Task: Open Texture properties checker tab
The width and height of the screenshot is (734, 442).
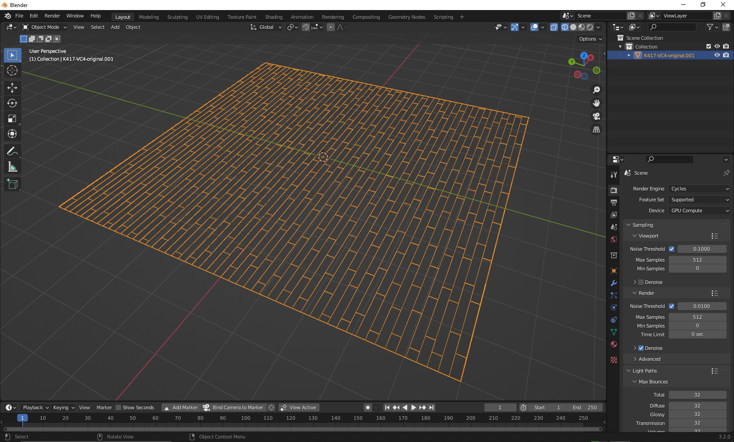Action: click(614, 360)
